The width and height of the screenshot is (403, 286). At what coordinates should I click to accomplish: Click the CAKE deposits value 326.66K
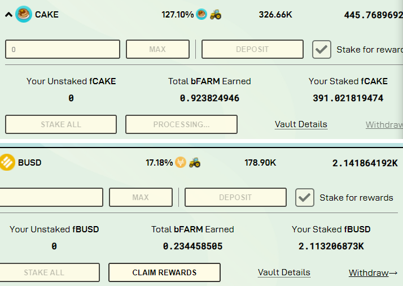click(x=275, y=15)
